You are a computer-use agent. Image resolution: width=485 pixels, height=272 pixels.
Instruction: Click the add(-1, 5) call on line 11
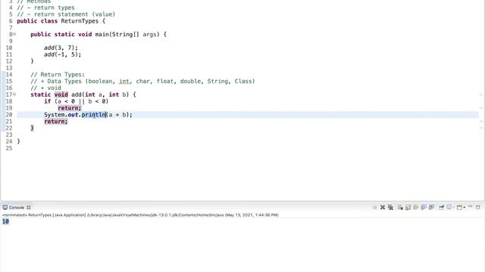pyautogui.click(x=62, y=54)
